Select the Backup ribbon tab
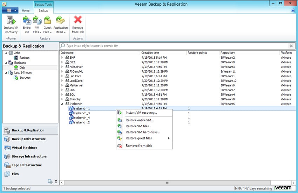 click(43, 10)
